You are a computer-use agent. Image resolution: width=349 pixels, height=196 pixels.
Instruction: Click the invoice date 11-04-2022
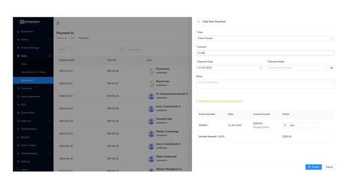click(x=234, y=125)
